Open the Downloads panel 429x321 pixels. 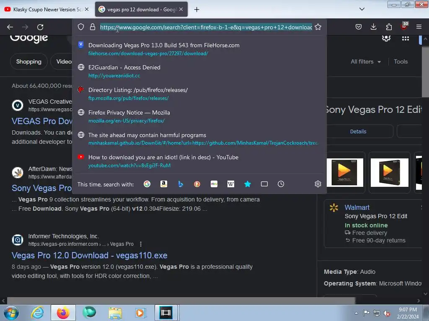[x=373, y=27]
